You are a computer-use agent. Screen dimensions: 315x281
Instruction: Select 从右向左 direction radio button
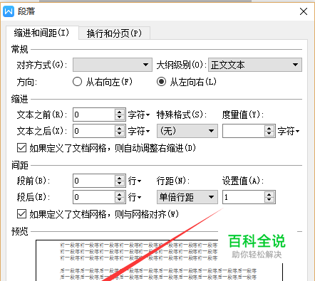[x=77, y=82]
